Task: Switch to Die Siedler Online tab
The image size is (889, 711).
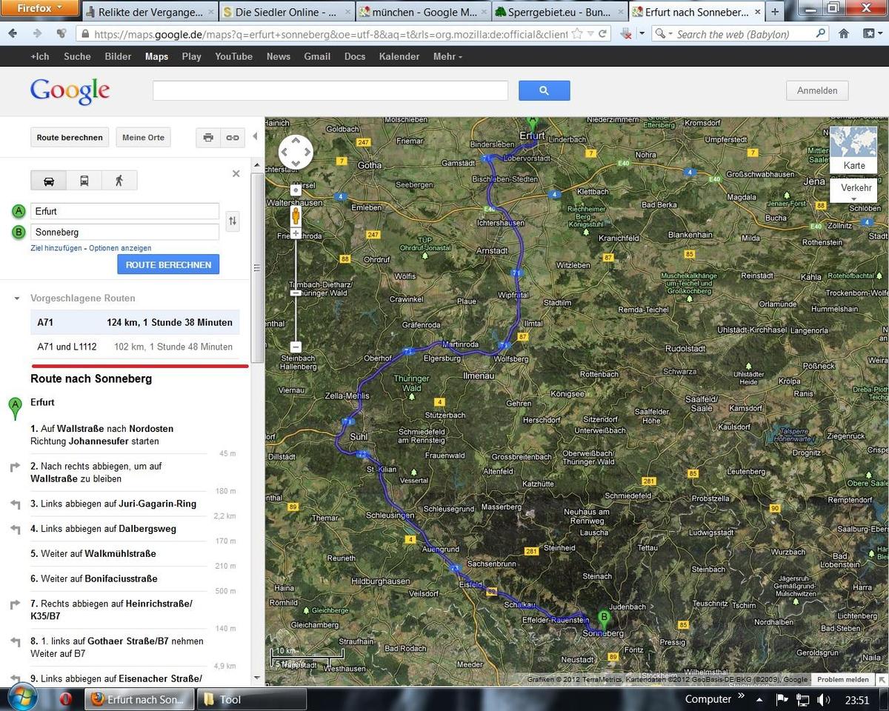Action: tap(286, 12)
